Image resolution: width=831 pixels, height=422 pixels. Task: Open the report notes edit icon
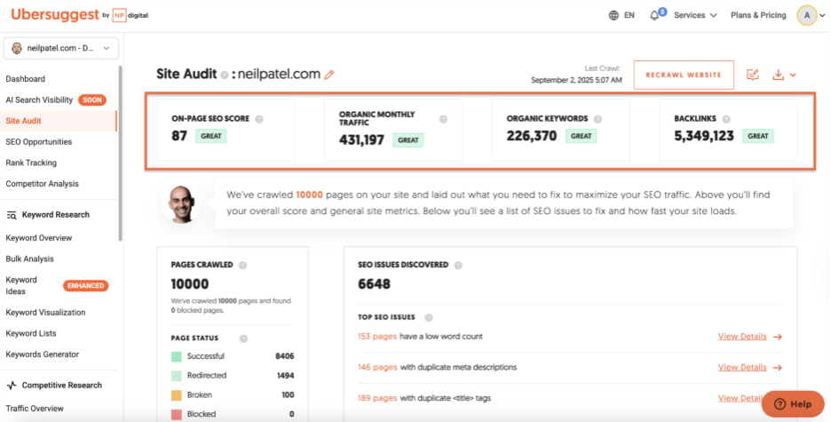[753, 75]
